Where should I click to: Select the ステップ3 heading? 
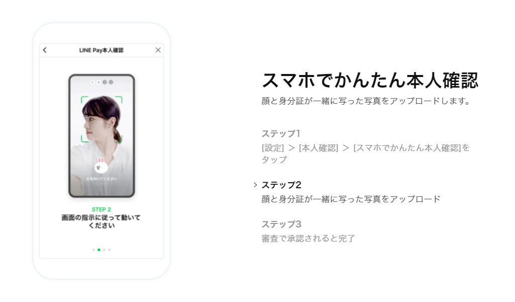(x=281, y=224)
